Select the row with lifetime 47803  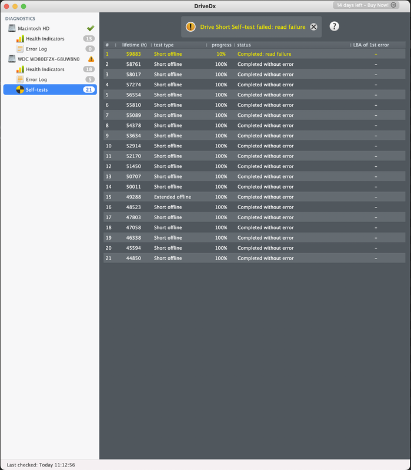pyautogui.click(x=255, y=217)
